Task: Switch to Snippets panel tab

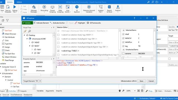Action: [x=22, y=91]
